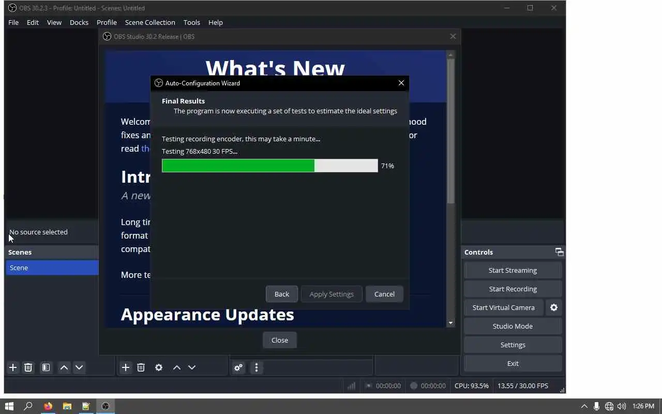Click Apply Settings in the wizard
The height and width of the screenshot is (414, 662).
point(332,294)
